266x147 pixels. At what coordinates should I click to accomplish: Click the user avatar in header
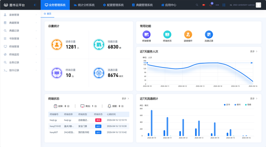click(258, 5)
